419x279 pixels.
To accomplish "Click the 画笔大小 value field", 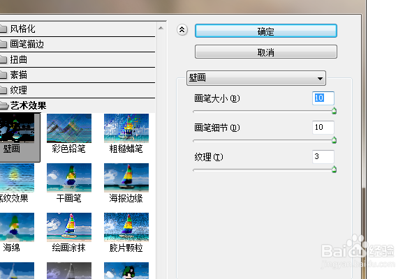I will click(x=323, y=98).
